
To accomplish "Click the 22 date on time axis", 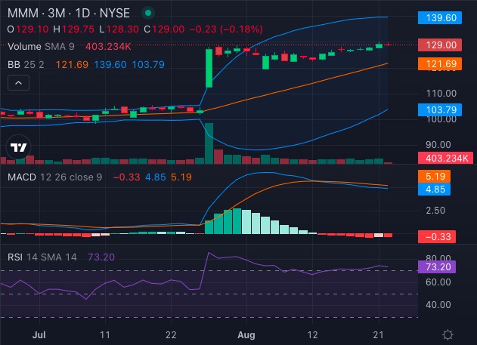I will click(171, 334).
